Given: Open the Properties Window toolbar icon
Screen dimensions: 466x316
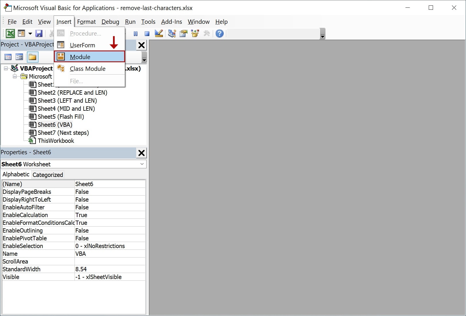Looking at the screenshot, I should pos(183,34).
